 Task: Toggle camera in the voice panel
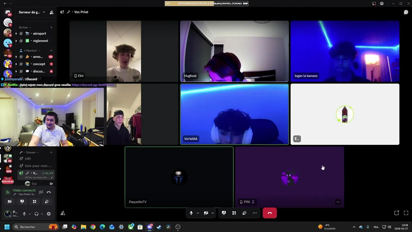point(10,201)
